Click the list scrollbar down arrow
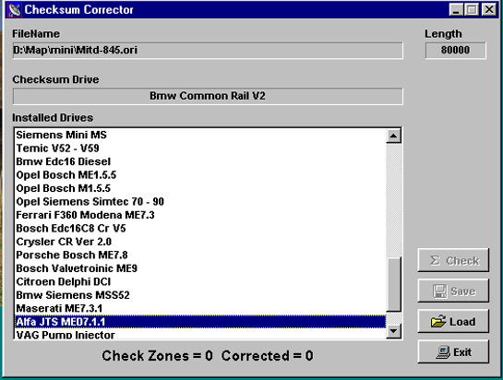 point(393,330)
